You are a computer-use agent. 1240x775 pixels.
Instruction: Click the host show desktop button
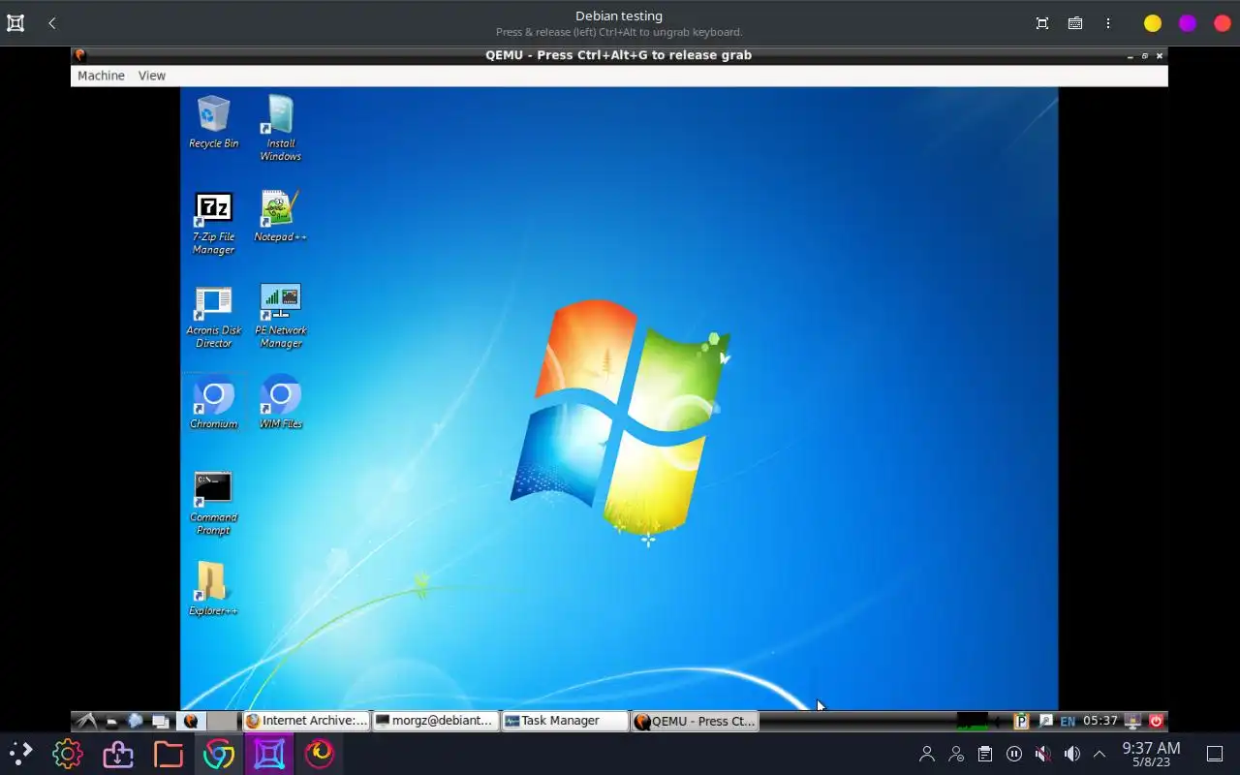tap(1215, 754)
